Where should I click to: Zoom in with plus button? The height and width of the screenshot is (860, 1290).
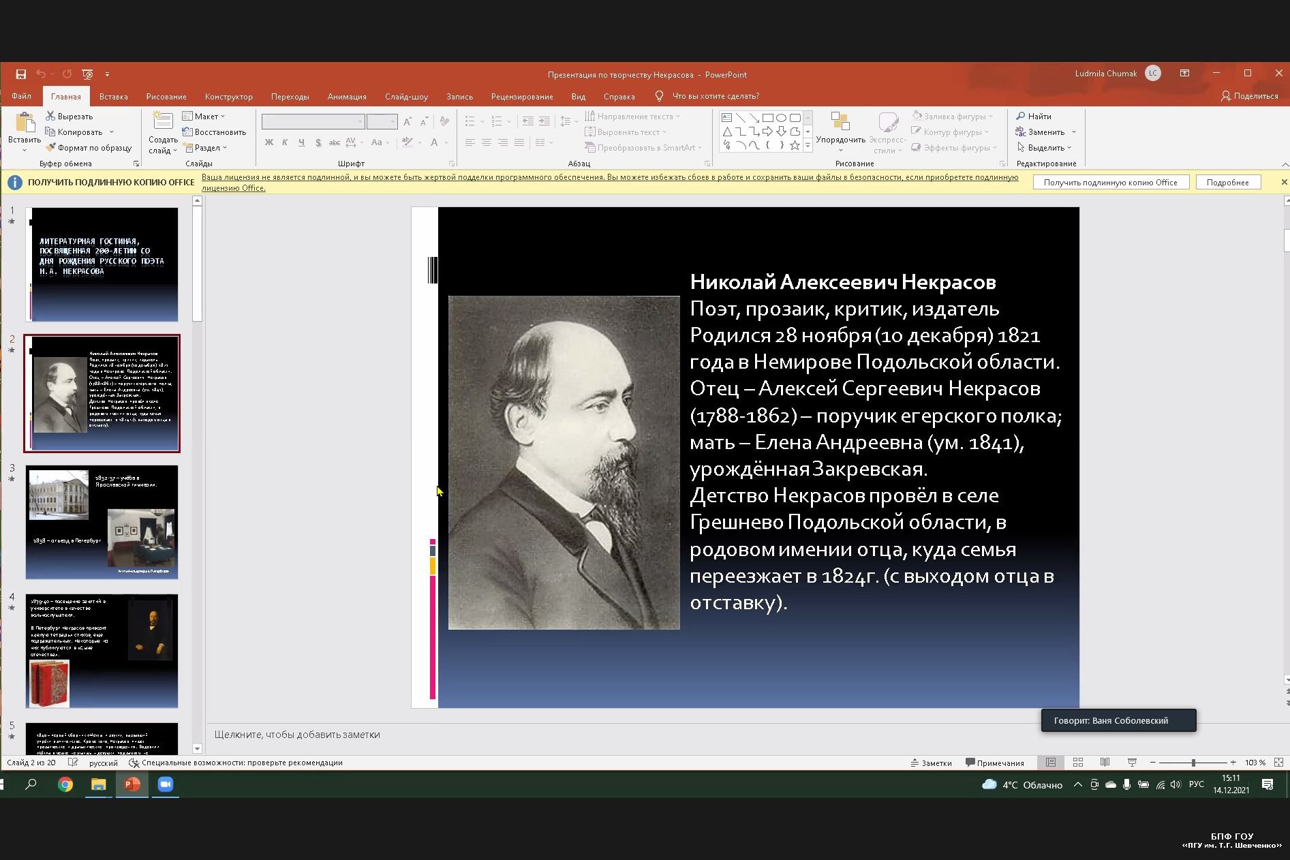pyautogui.click(x=1233, y=763)
